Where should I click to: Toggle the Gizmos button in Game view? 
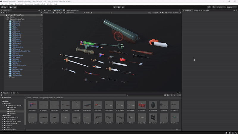tap(176, 13)
